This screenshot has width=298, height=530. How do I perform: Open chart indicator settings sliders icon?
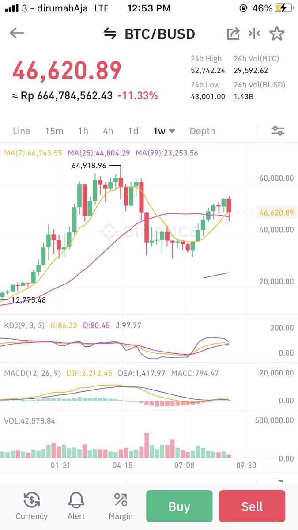278,131
